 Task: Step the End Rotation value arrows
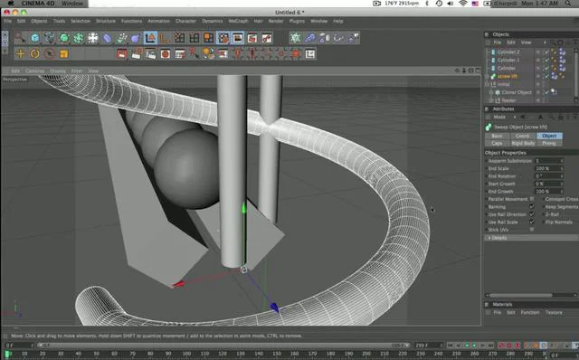click(562, 176)
